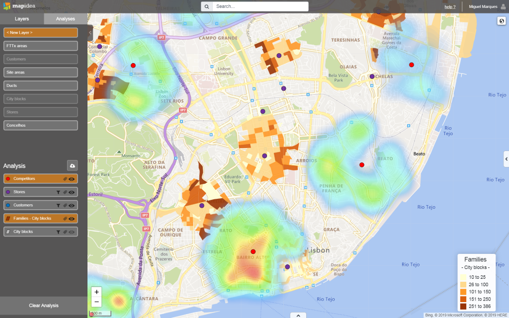Click the tag icon on Families - City blocks
Screen dimensions: 509x318
[65, 219]
